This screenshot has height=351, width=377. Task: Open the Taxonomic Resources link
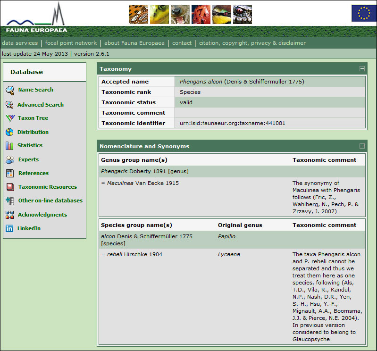tap(47, 187)
